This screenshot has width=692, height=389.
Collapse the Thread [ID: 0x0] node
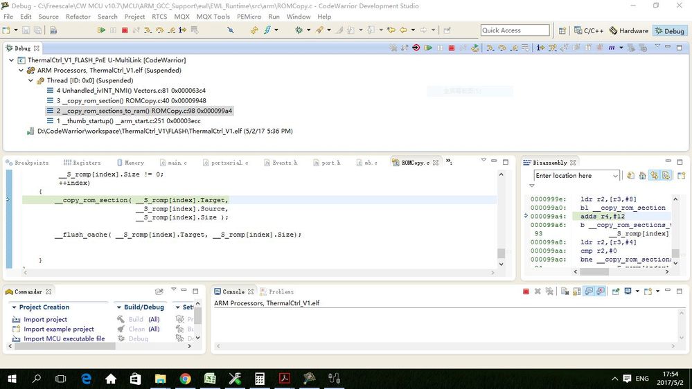pos(31,80)
